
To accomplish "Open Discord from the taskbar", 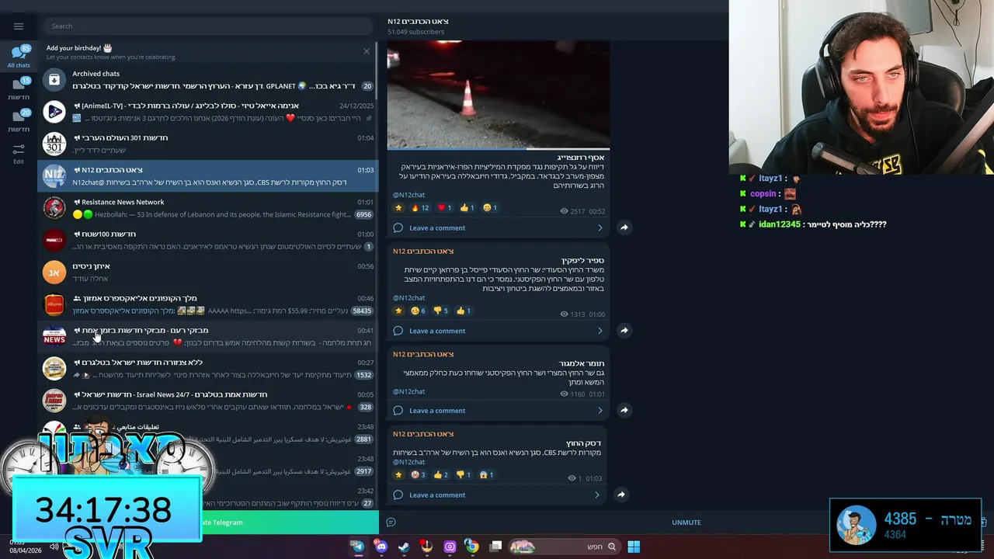I will point(381,547).
